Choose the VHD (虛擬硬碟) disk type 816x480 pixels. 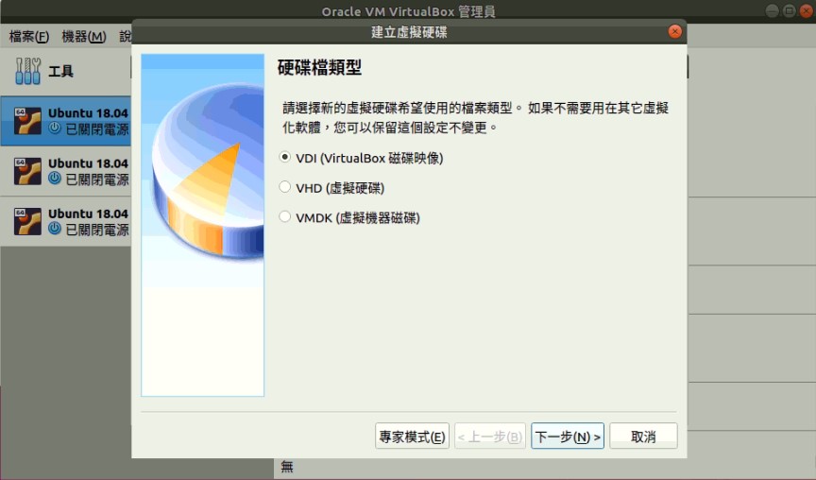coord(286,188)
